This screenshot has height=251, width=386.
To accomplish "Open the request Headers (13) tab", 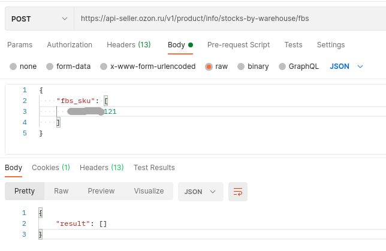I will pyautogui.click(x=128, y=45).
